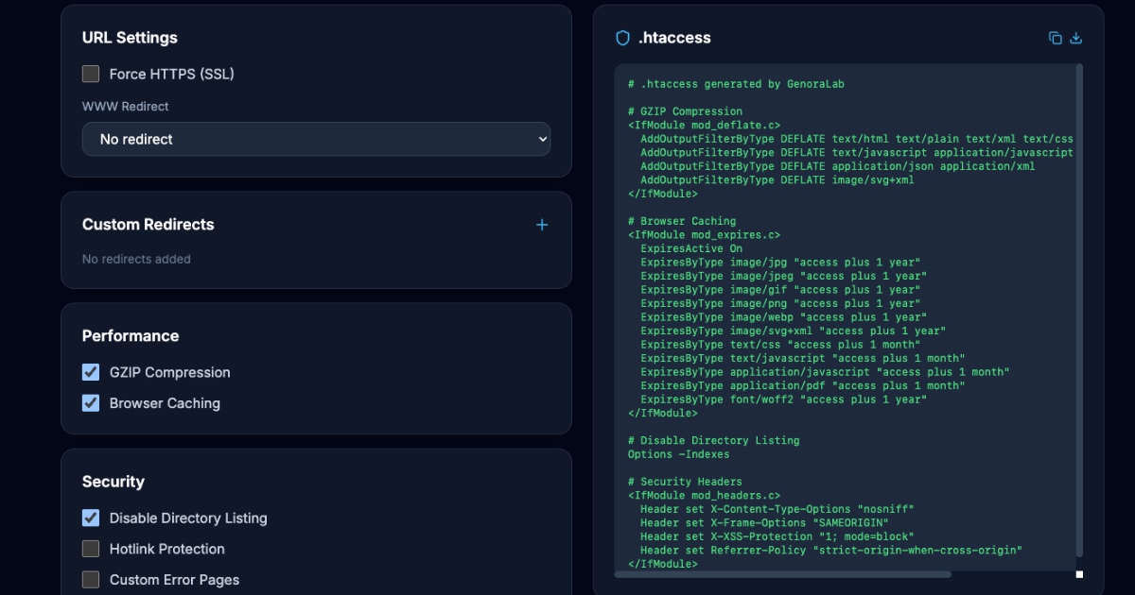Click the shield icon beside .htaccess title
This screenshot has width=1135, height=595.
(622, 38)
